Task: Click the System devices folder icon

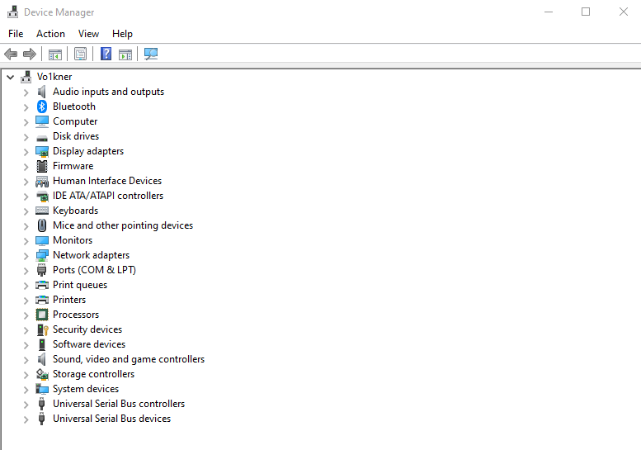Action: pos(42,389)
